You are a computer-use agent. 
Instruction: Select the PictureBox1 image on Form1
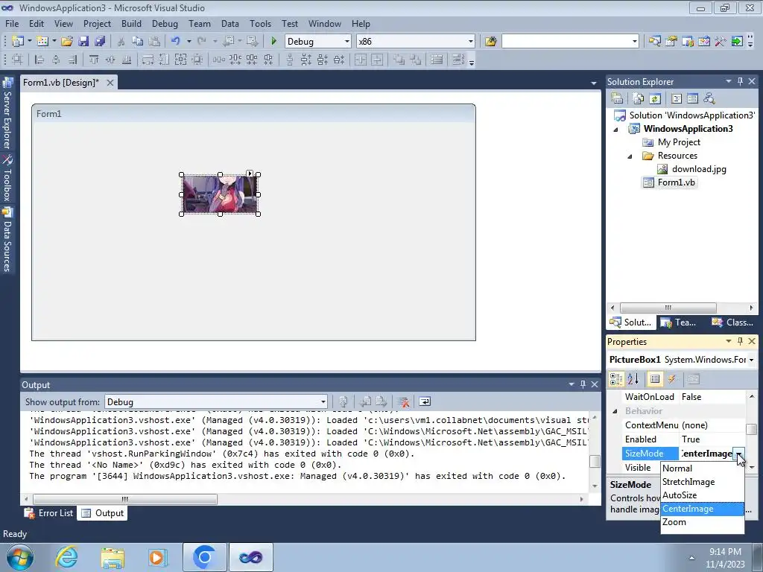tap(220, 194)
